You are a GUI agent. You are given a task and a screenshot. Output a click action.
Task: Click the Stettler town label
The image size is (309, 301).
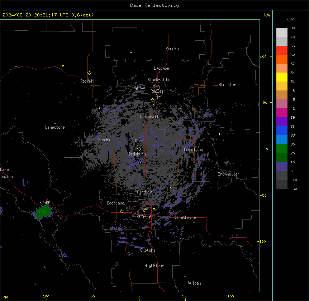tap(227, 85)
